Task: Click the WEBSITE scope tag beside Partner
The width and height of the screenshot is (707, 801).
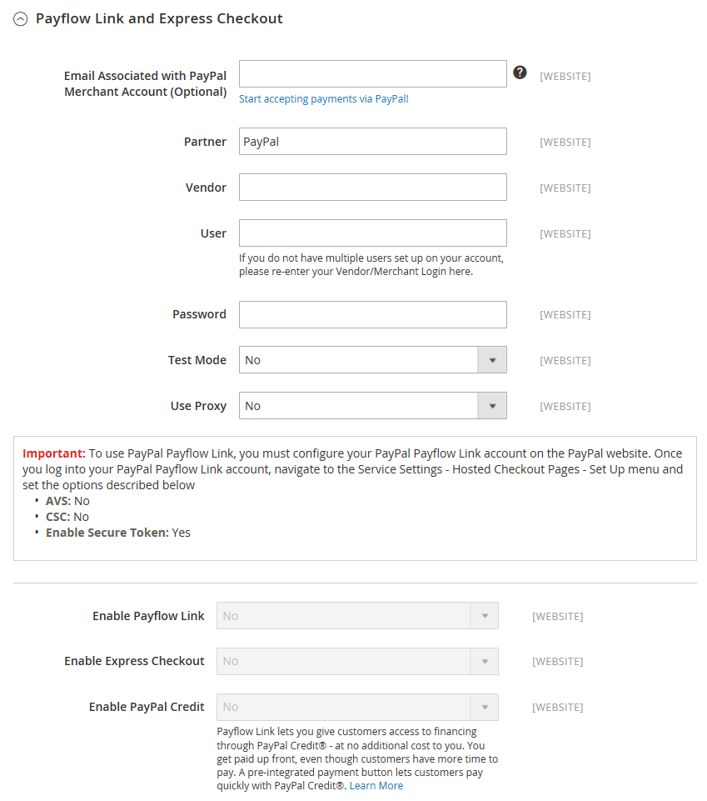Action: 565,142
